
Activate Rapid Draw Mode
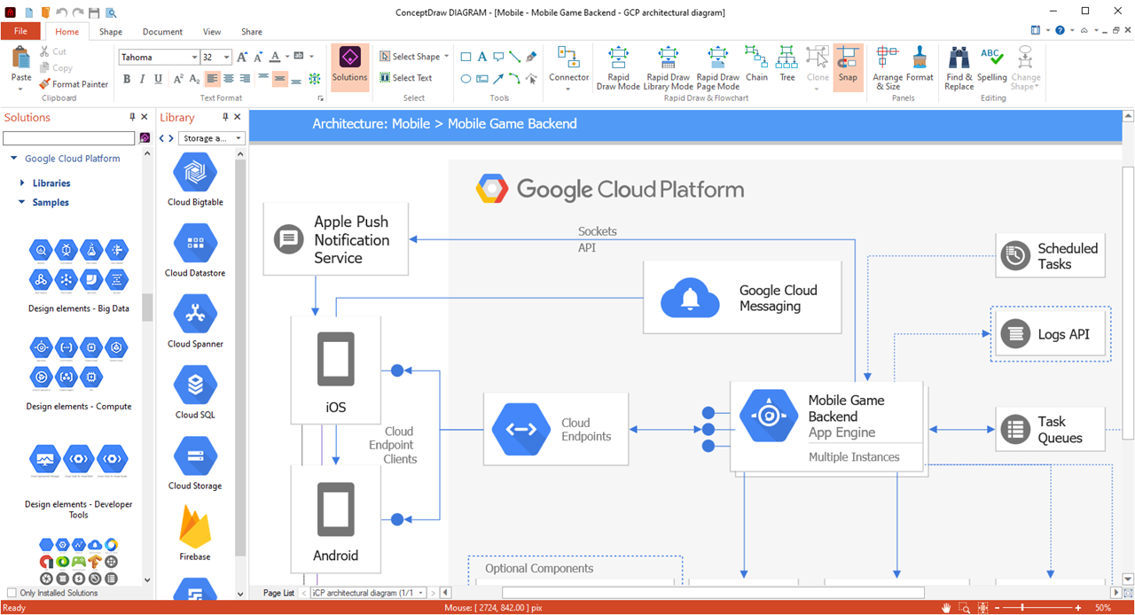pyautogui.click(x=618, y=68)
